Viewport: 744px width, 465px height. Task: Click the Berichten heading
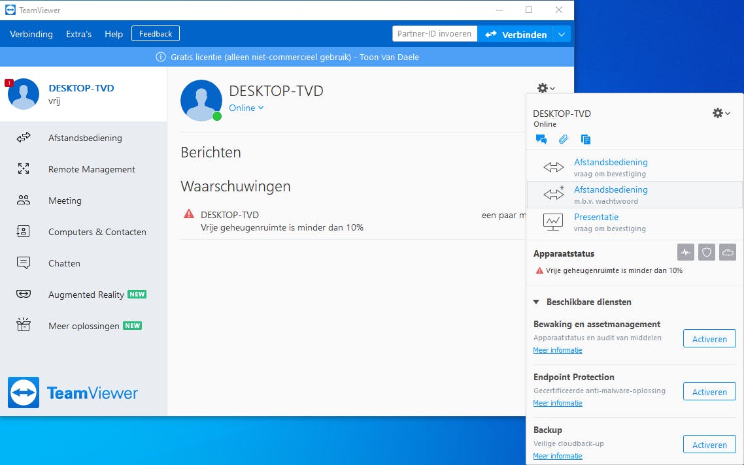tap(211, 152)
